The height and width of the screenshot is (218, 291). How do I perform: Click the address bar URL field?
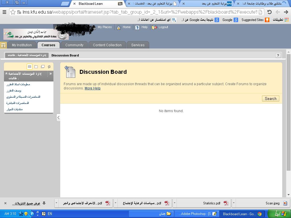point(136,12)
